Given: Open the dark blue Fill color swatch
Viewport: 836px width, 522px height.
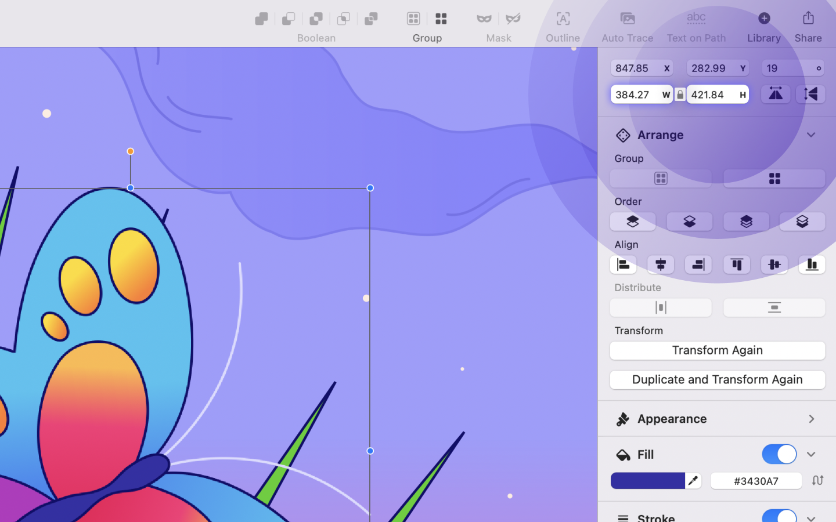Looking at the screenshot, I should [648, 481].
